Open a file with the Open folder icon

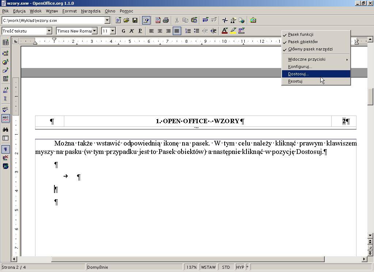(x=126, y=20)
